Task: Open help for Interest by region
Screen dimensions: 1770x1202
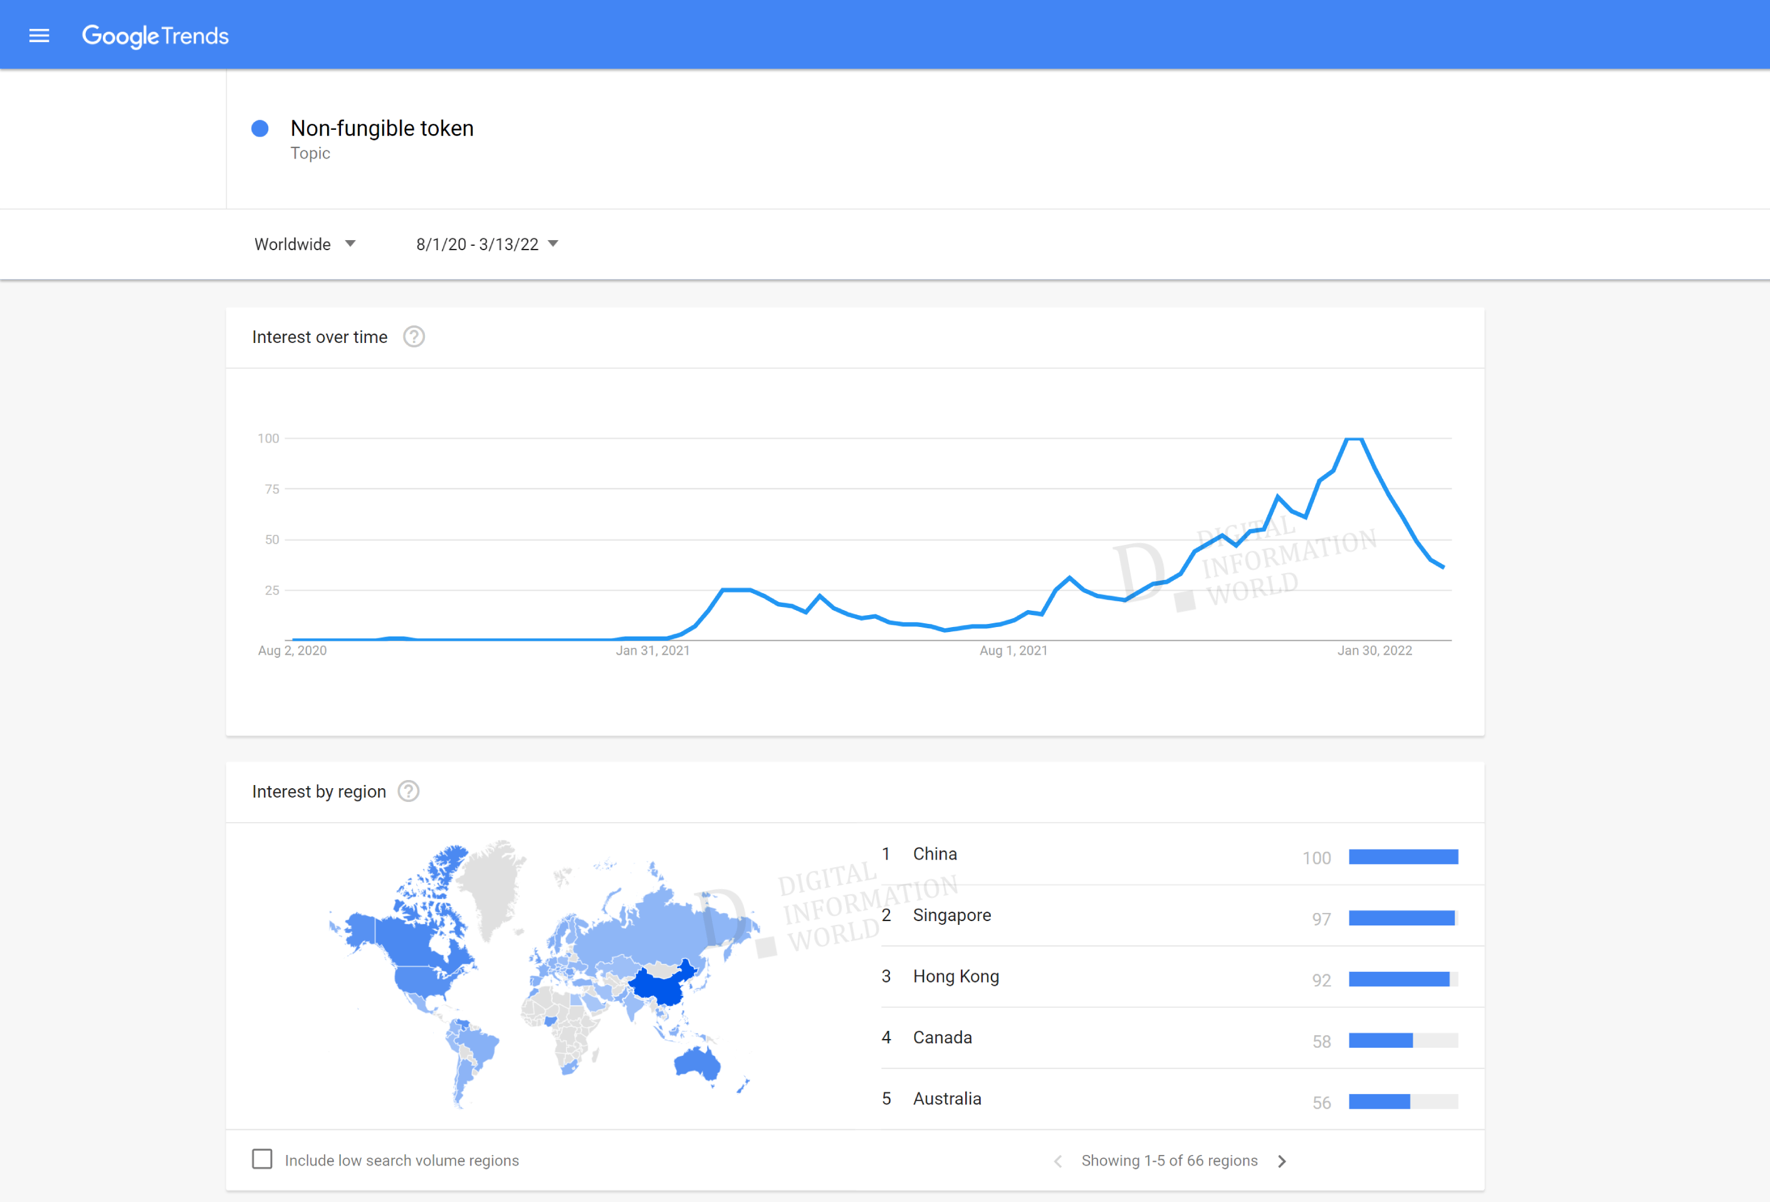Action: pos(409,791)
